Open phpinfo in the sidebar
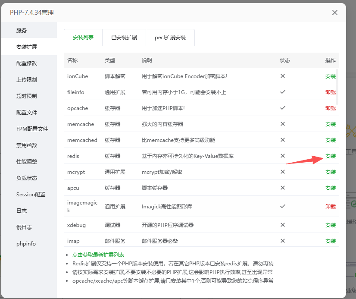 click(29, 244)
